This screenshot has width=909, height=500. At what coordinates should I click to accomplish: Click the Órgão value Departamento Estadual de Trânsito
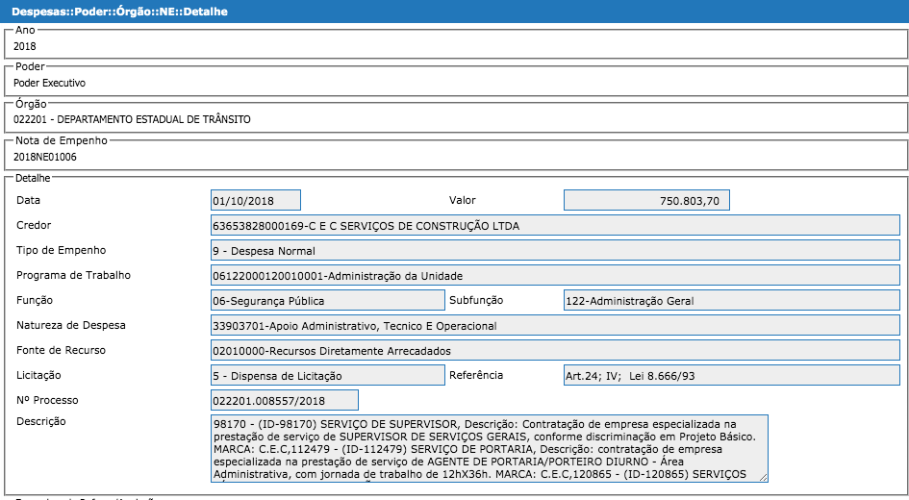(x=132, y=120)
